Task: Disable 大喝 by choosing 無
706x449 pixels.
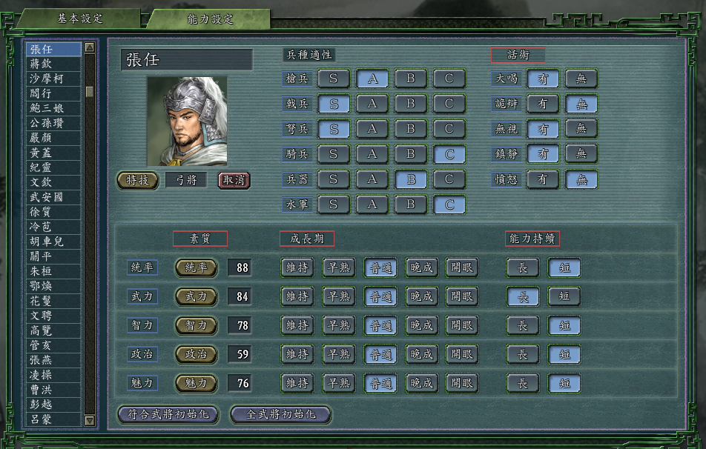Action: click(581, 79)
